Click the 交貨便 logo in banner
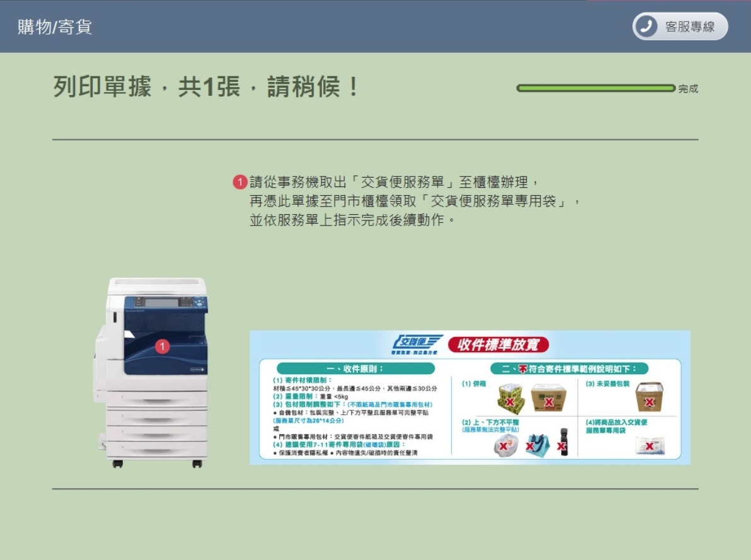The height and width of the screenshot is (560, 751). point(417,344)
